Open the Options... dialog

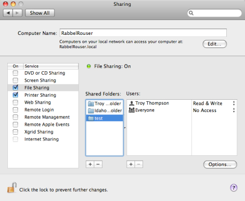[220, 164]
